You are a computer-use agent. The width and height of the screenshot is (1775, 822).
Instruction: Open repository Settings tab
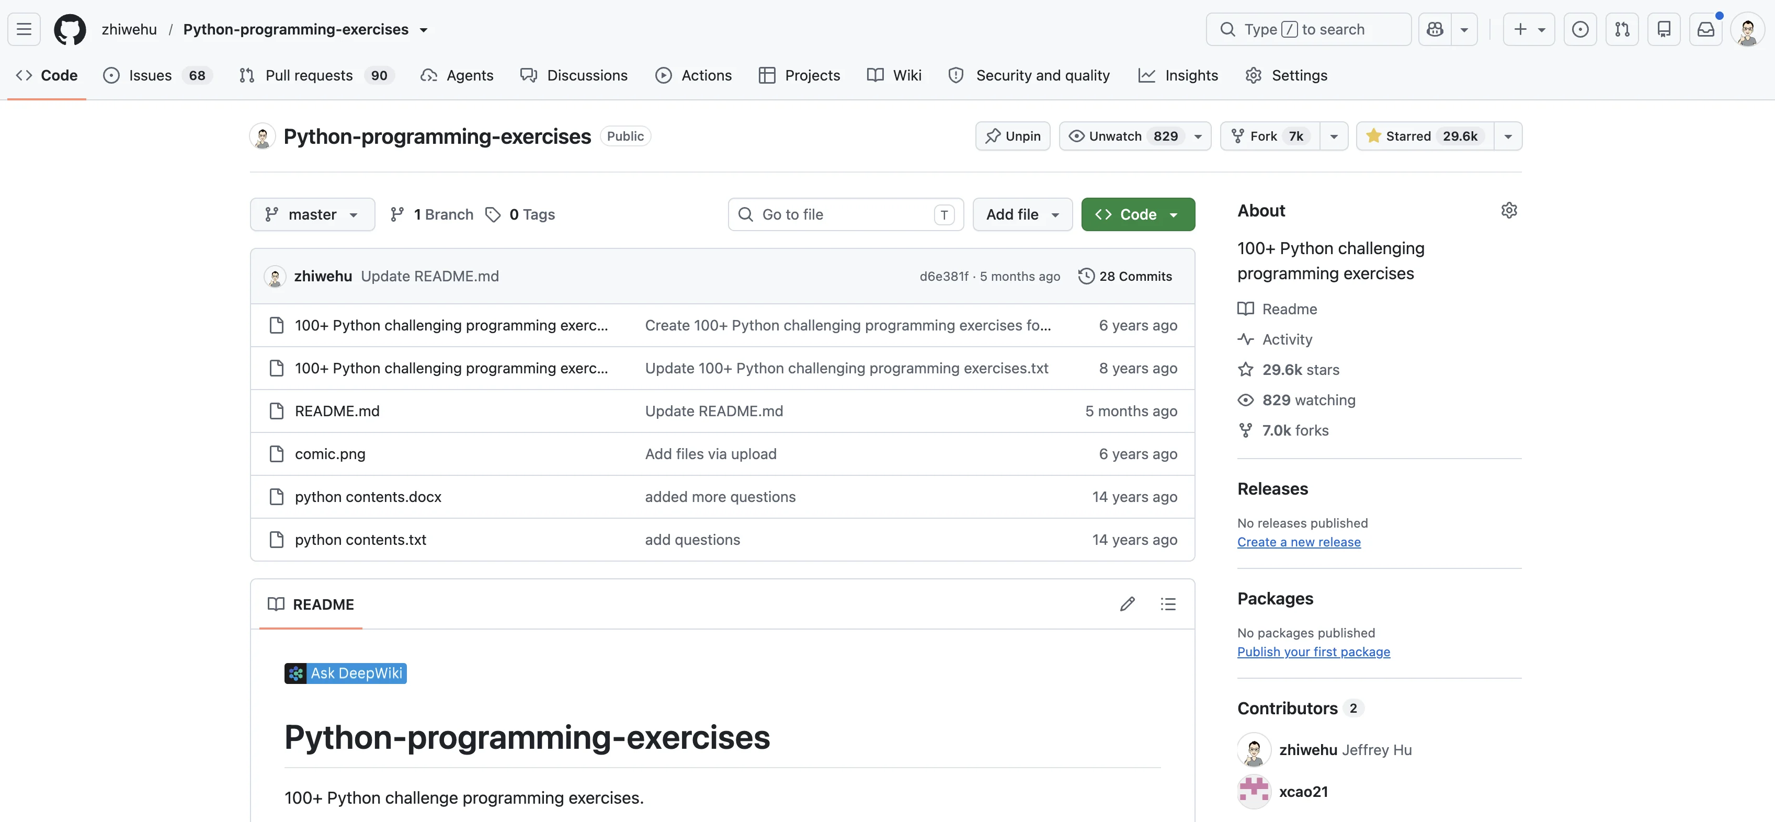1286,75
